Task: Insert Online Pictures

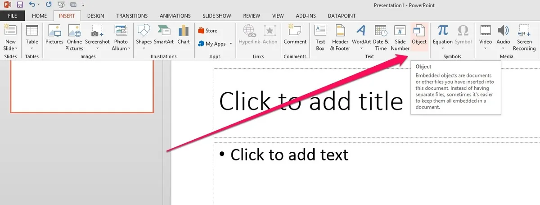Action: (x=75, y=37)
